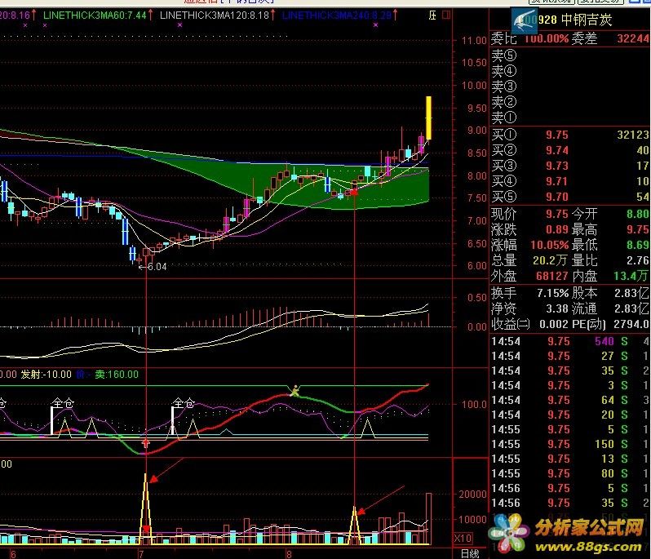Select the 买④ row priced 9.71
This screenshot has width=651, height=559.
click(x=570, y=181)
